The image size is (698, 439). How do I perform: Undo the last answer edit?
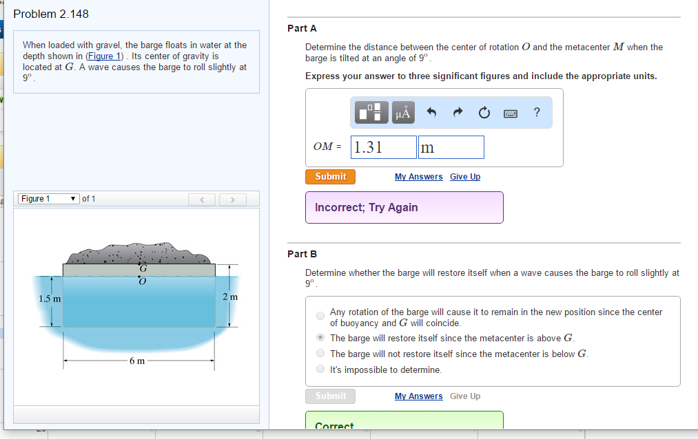click(x=432, y=112)
